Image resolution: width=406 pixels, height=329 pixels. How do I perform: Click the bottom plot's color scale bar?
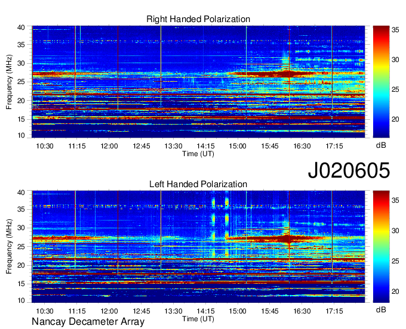point(381,247)
